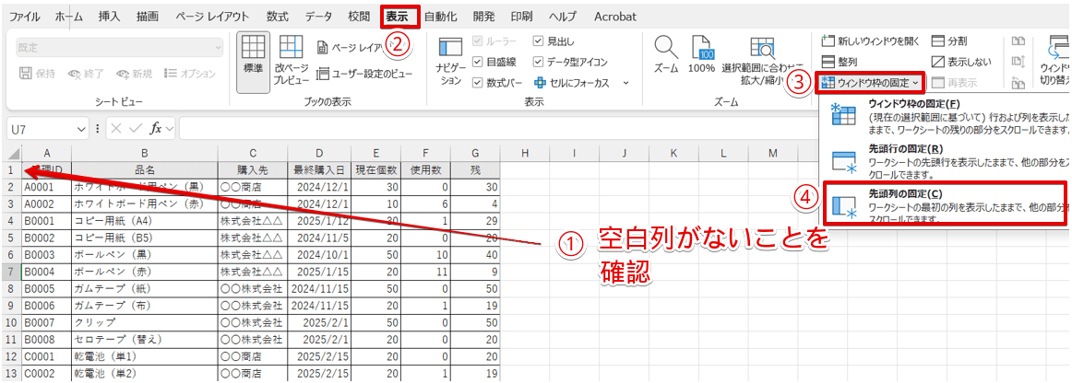The width and height of the screenshot is (1072, 383).
Task: Open the Acrobat tab
Action: pos(615,16)
